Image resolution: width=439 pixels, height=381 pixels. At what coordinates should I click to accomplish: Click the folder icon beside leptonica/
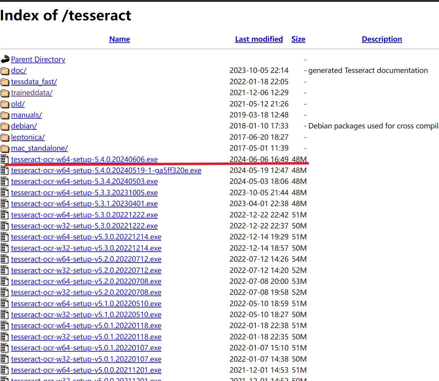coord(5,137)
